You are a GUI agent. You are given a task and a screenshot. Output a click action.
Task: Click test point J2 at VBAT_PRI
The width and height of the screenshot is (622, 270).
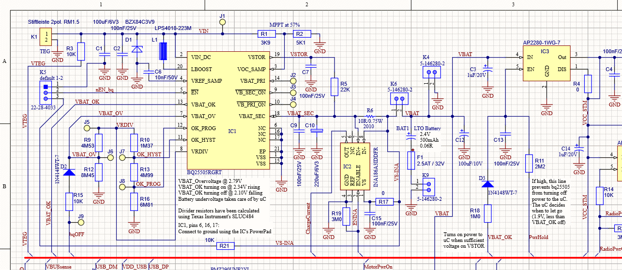[292, 81]
